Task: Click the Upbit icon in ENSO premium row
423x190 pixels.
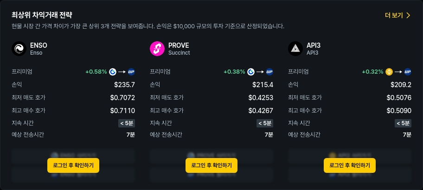Action: (131, 72)
